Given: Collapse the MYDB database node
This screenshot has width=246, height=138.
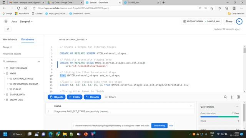Looking at the screenshot, I should (4, 73).
